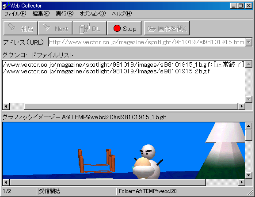
Task: Click the 画像を開く open image button
Action: 167,28
